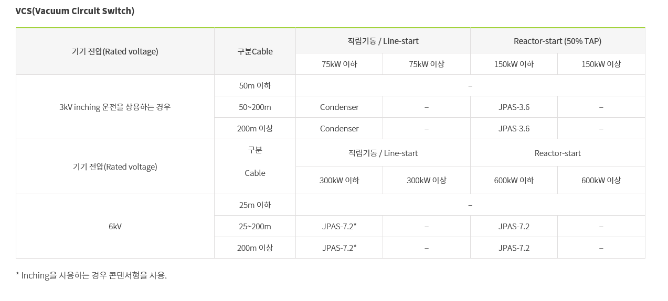Click the 50m 이하 cable length cell
This screenshot has height=301, width=668.
pyautogui.click(x=255, y=85)
